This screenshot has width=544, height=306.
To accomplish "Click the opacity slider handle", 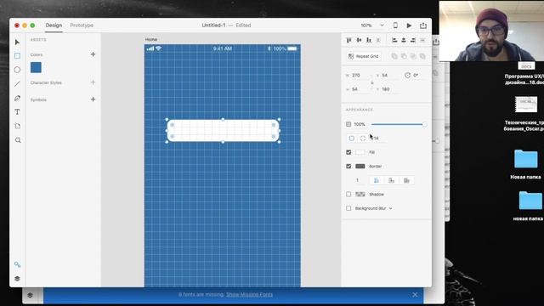I will pos(424,124).
